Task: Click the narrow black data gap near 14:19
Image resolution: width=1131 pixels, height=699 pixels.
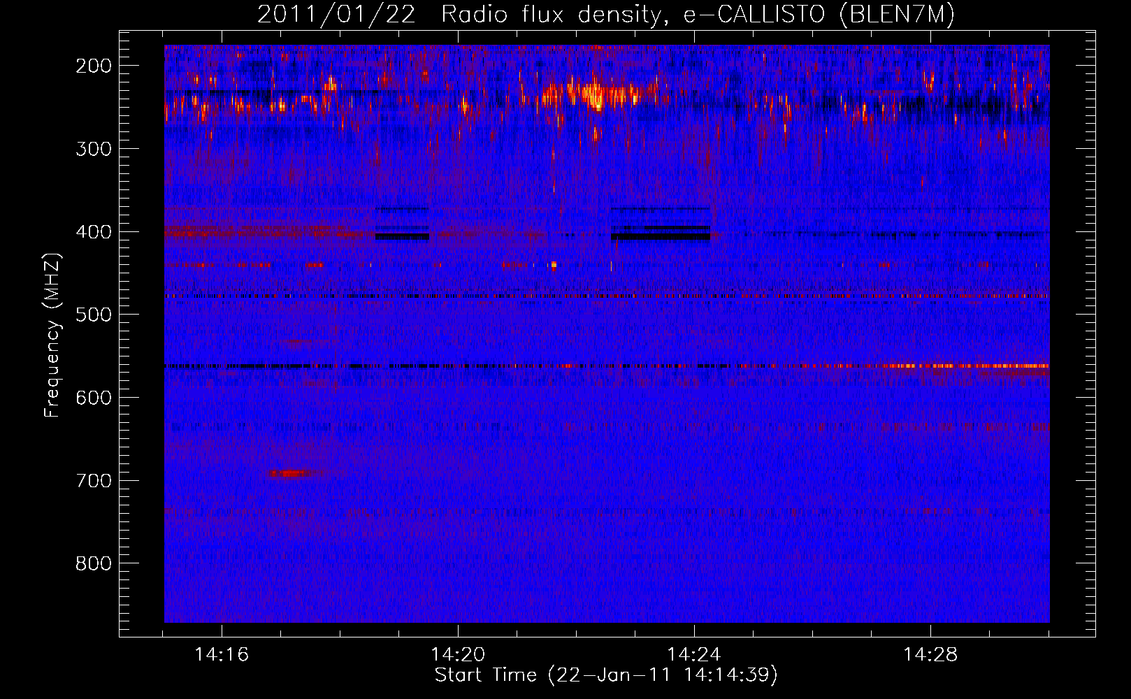Action: (x=402, y=237)
